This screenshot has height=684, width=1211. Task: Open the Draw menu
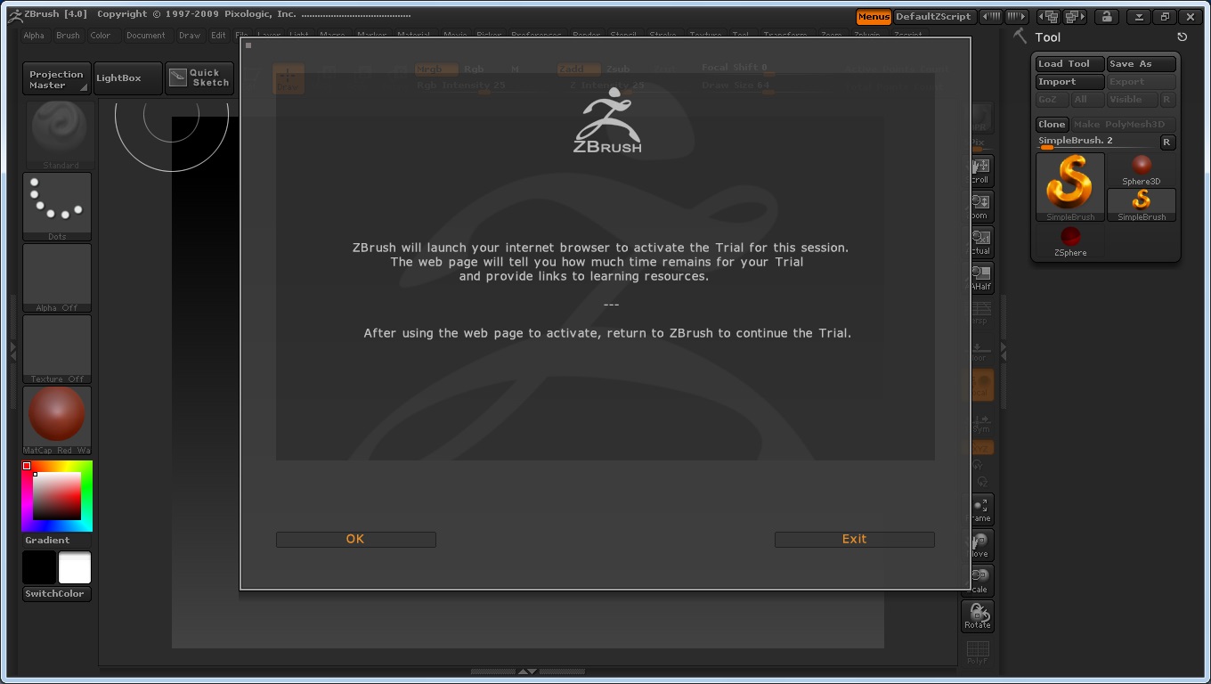(190, 36)
